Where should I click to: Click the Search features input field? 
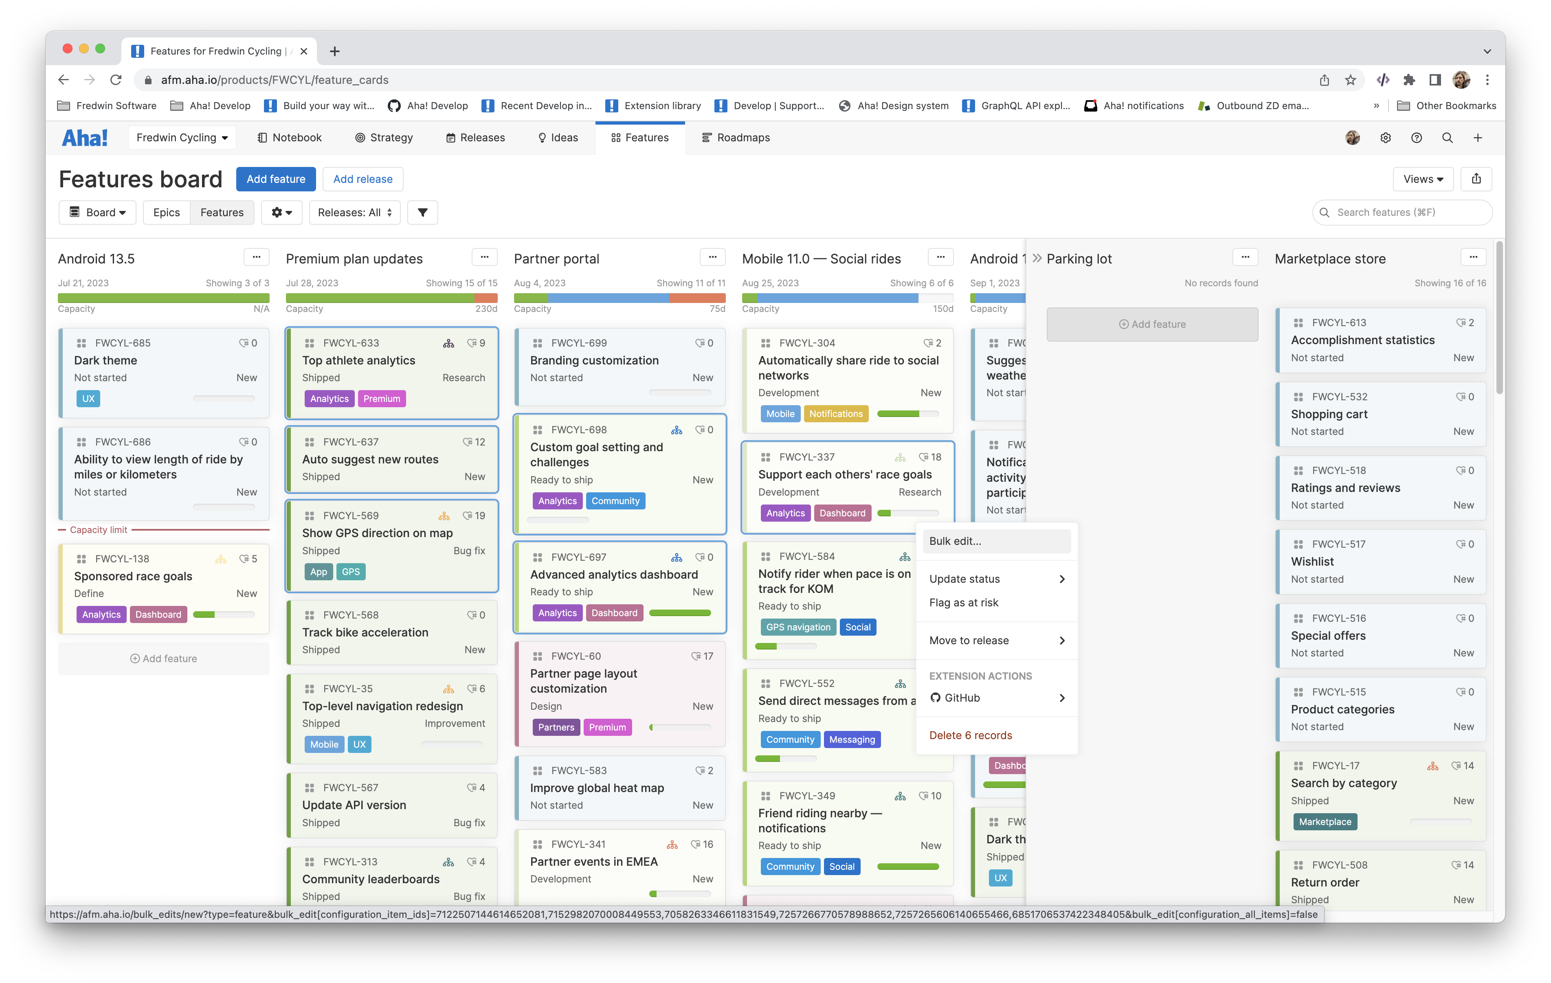(1402, 213)
